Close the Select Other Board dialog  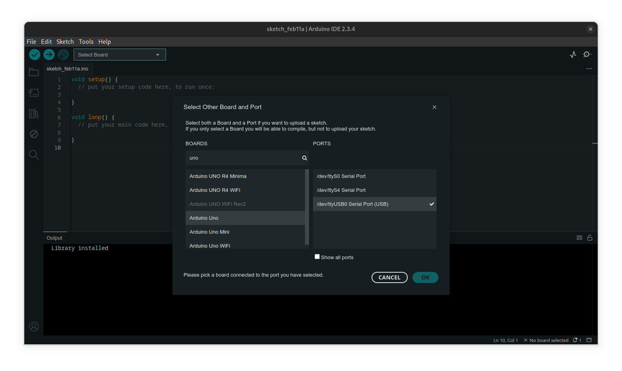434,107
